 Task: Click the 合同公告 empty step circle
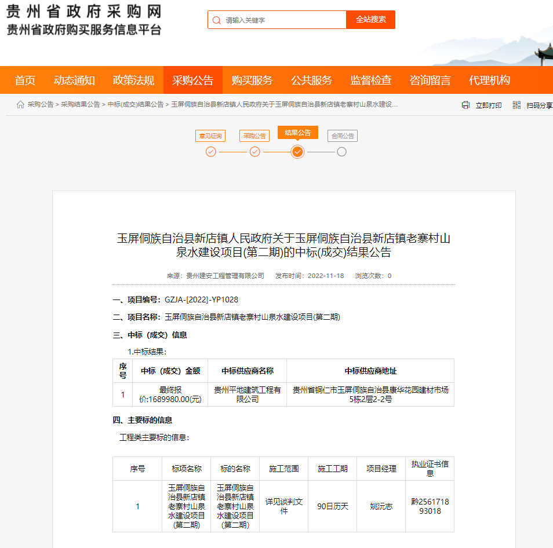(341, 152)
